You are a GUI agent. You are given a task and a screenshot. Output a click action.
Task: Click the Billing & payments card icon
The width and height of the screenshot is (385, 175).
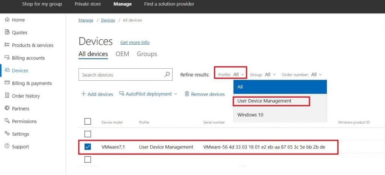(x=7, y=83)
